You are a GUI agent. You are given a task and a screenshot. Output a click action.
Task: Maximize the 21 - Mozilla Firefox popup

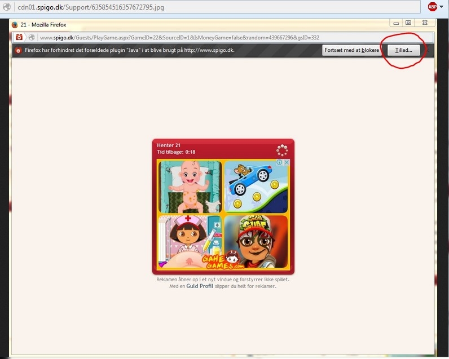pos(408,23)
